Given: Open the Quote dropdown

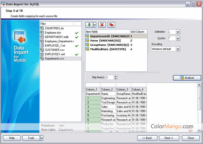Looking at the screenshot, I should point(178,38).
